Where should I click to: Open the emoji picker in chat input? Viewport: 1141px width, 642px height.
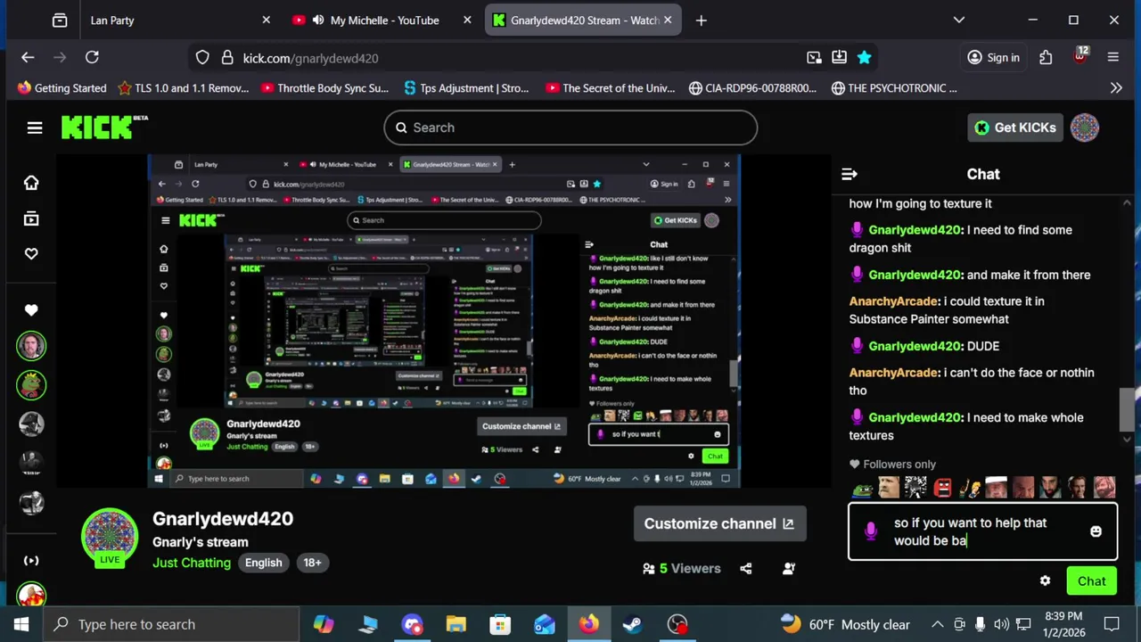point(1096,531)
